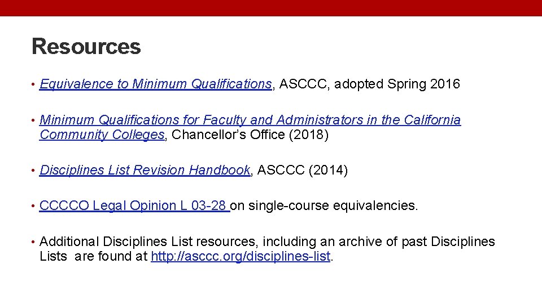Image resolution: width=542 pixels, height=304 pixels.
Task: Click the Resources slide title
Action: [86, 46]
